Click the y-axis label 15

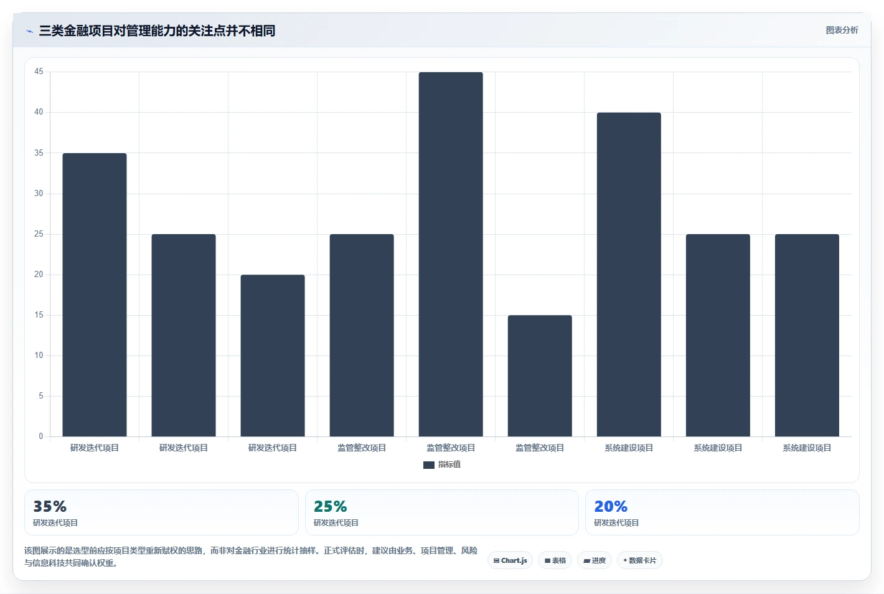pos(39,314)
